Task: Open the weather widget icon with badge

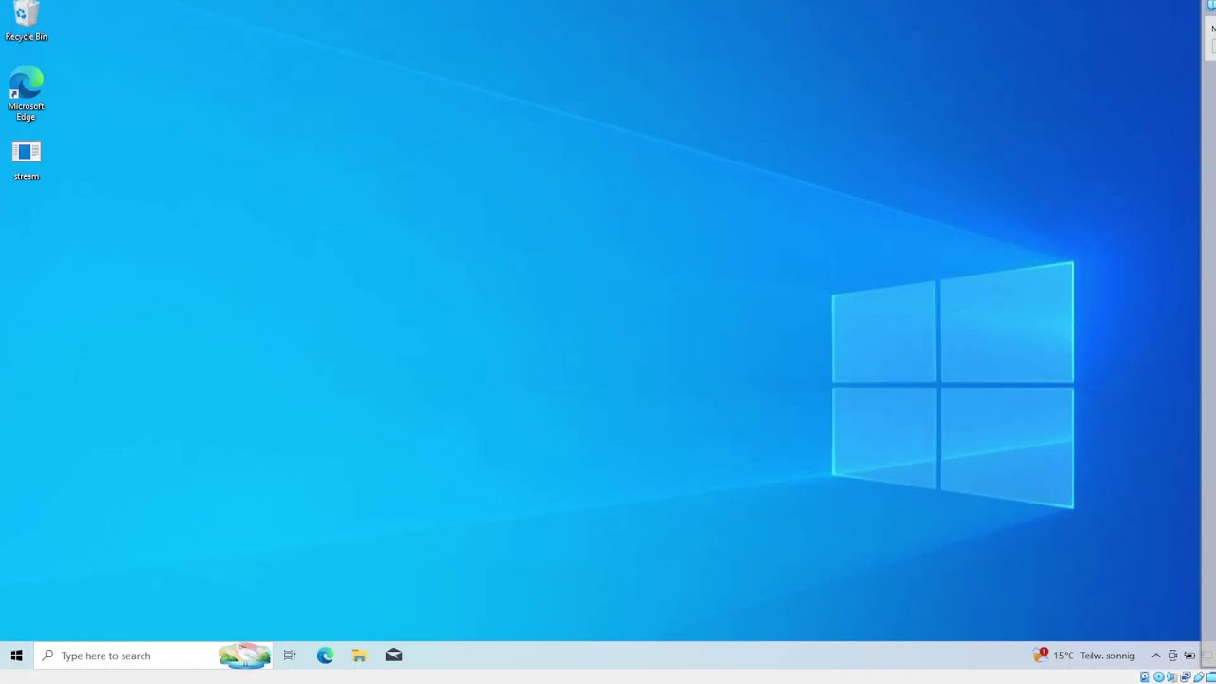Action: (1040, 655)
